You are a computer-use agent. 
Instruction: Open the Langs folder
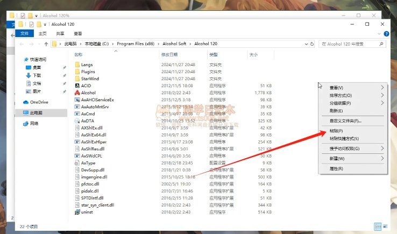pyautogui.click(x=86, y=65)
